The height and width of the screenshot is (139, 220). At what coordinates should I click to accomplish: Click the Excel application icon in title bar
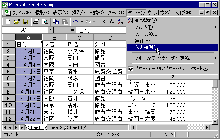5,5
